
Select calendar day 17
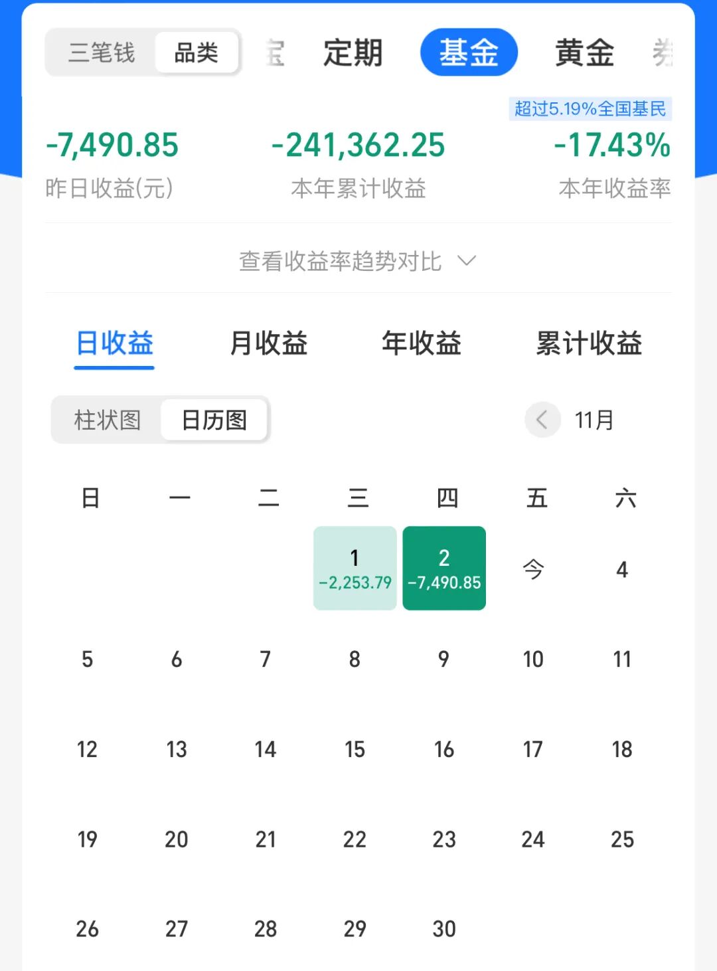(x=533, y=749)
